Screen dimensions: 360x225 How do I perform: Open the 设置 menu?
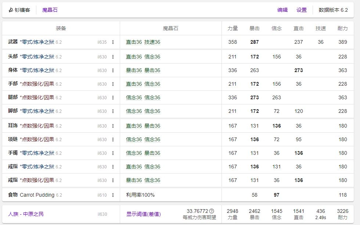coord(302,10)
